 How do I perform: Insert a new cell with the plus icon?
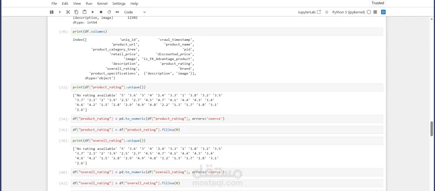click(x=60, y=12)
